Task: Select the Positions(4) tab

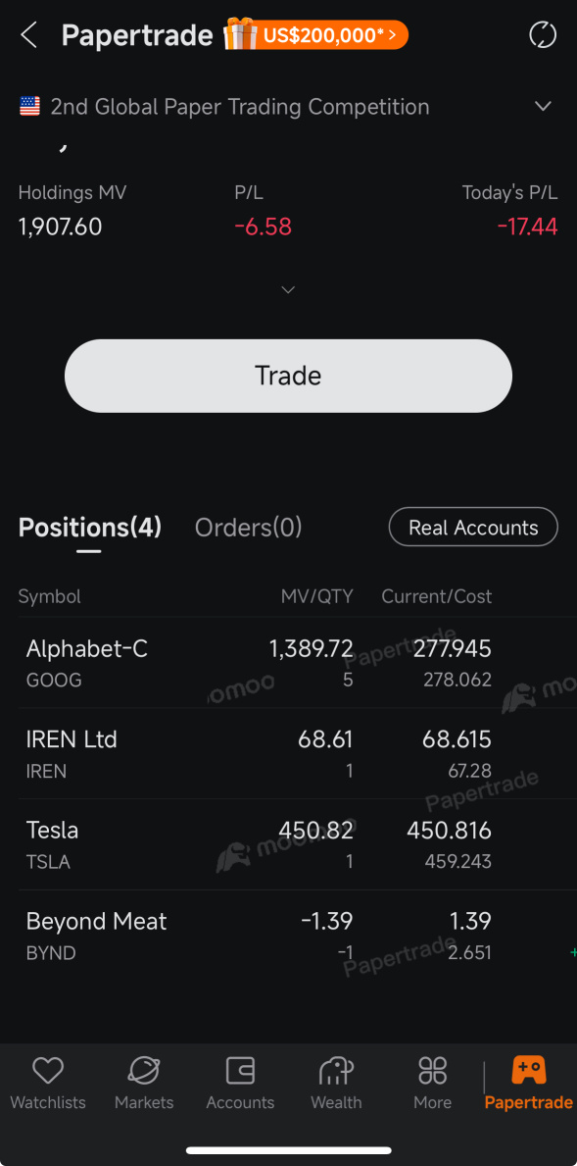Action: 90,528
